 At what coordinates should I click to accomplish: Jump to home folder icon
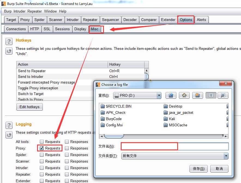coord(184,95)
